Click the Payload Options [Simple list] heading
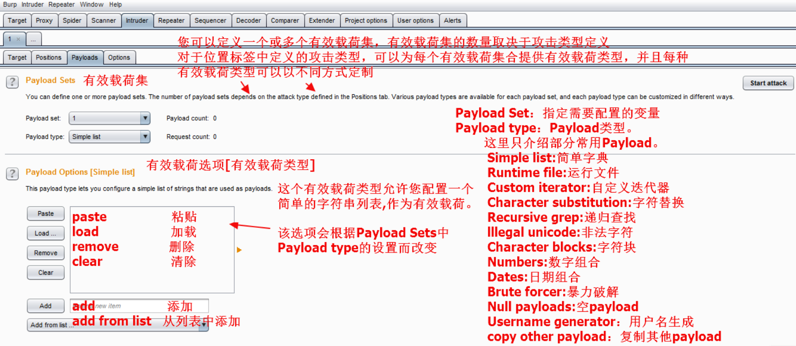The width and height of the screenshot is (796, 346). (80, 172)
